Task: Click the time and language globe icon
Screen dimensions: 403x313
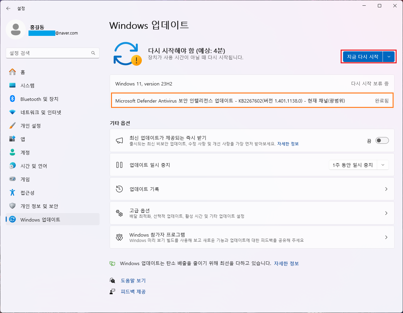Action: click(x=12, y=166)
